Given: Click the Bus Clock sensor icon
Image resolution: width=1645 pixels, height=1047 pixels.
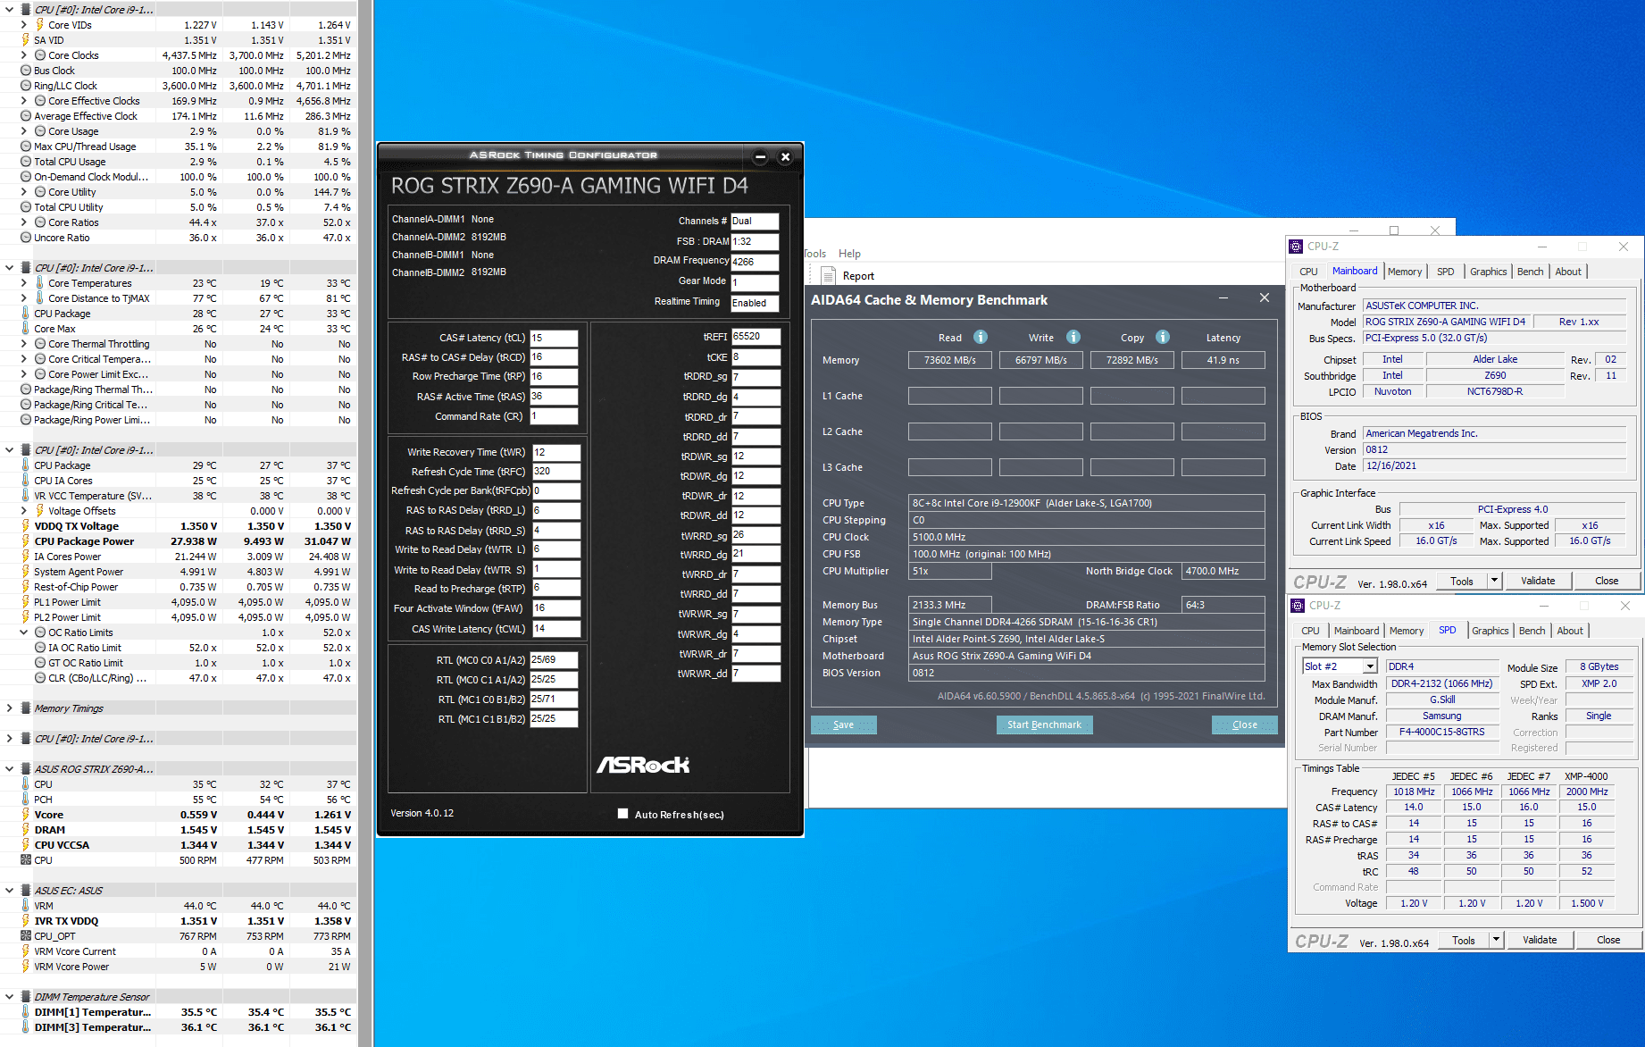Looking at the screenshot, I should tap(26, 71).
